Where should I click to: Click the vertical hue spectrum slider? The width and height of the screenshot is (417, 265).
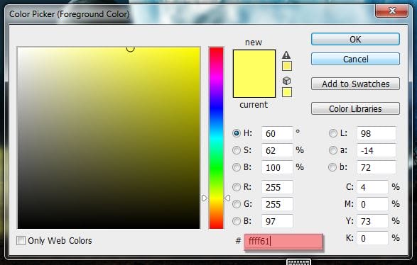point(216,137)
